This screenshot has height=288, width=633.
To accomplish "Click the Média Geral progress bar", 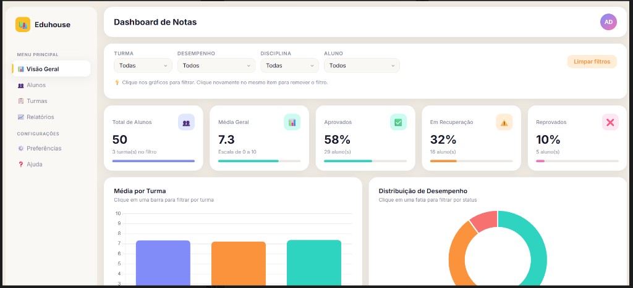I will click(x=259, y=161).
